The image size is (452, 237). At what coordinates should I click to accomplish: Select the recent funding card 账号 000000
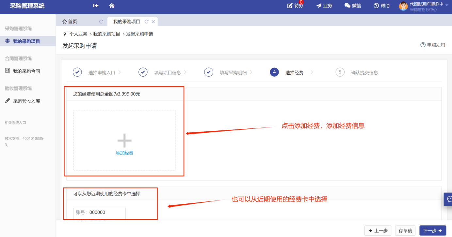pyautogui.click(x=99, y=213)
